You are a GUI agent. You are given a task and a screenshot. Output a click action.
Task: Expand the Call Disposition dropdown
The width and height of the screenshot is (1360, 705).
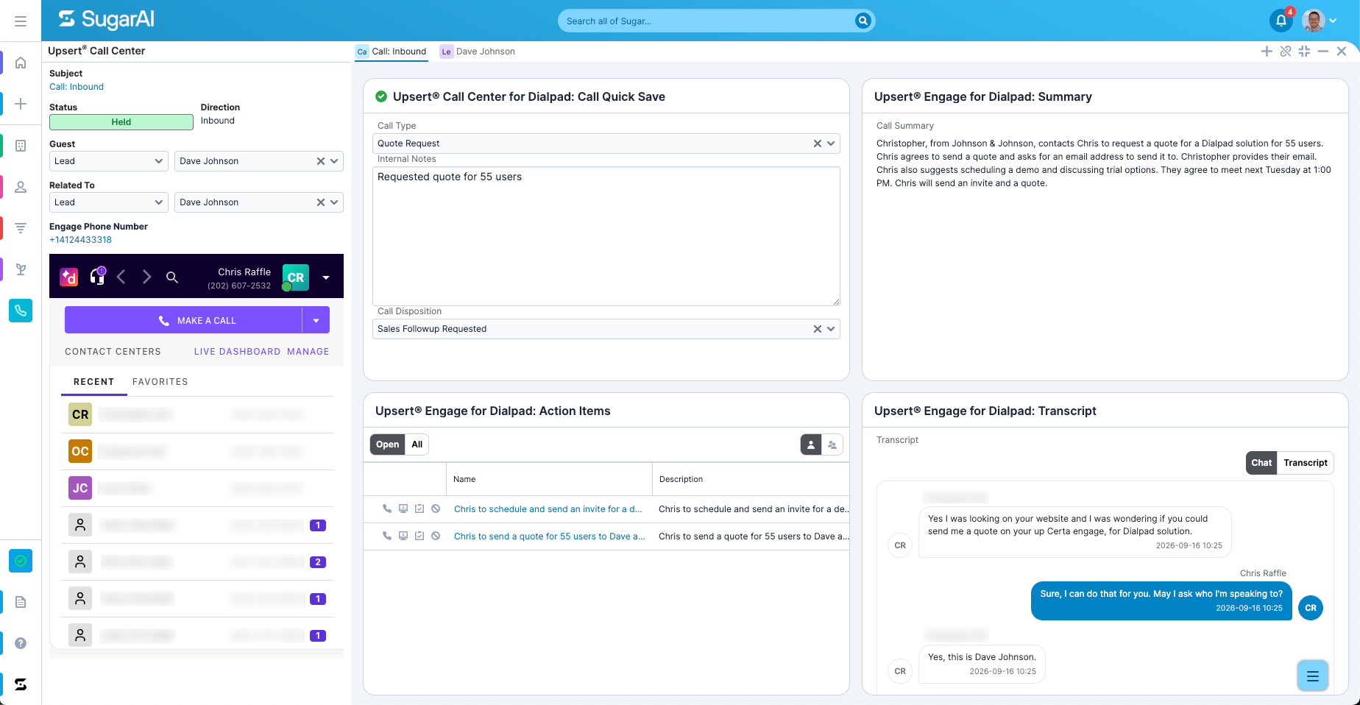pyautogui.click(x=831, y=329)
